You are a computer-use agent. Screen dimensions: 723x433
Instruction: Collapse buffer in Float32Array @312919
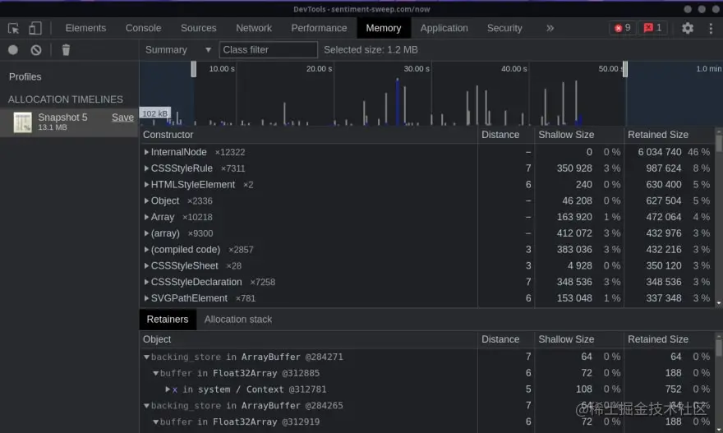pos(155,422)
